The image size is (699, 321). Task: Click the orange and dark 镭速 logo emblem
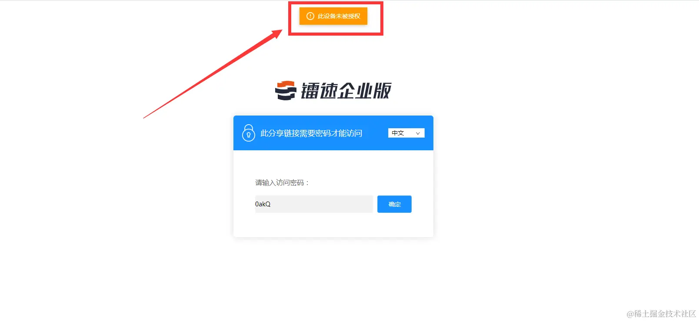pyautogui.click(x=286, y=90)
